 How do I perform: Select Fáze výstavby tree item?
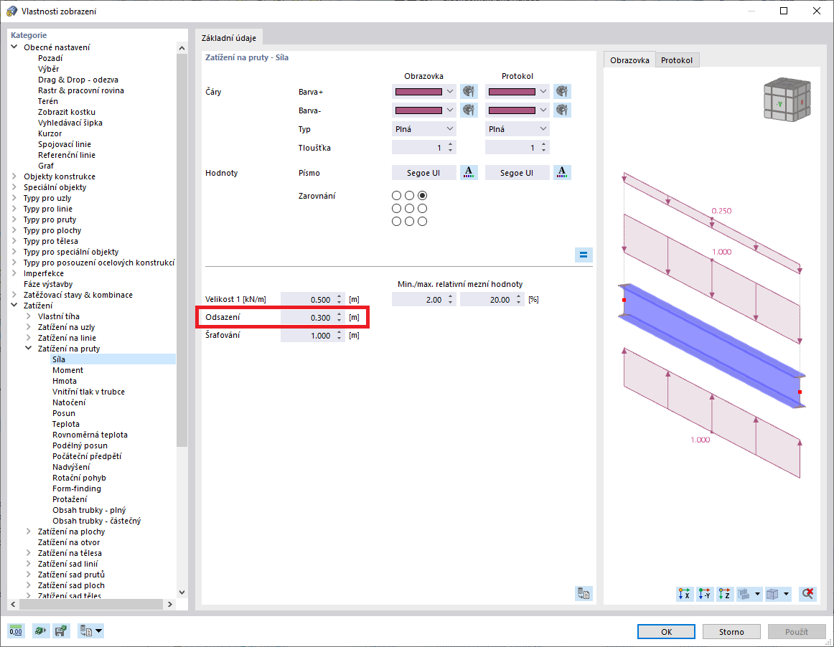48,284
